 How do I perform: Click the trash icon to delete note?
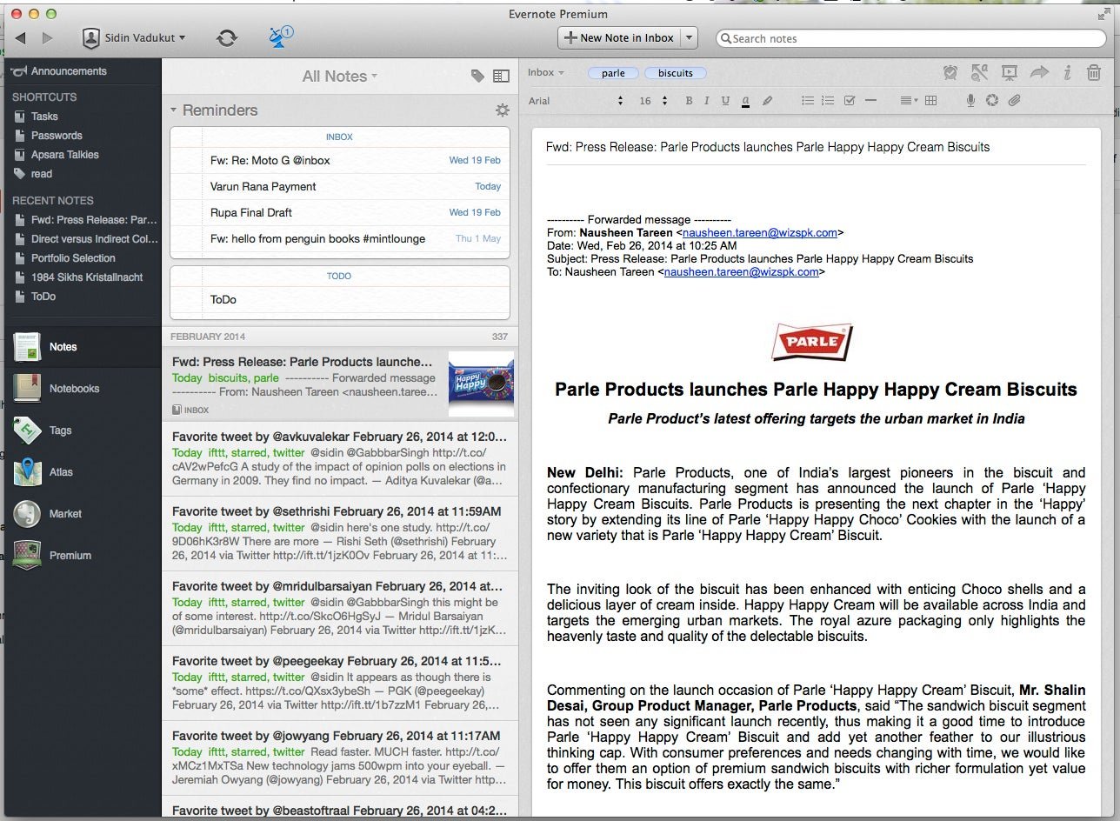tap(1094, 73)
